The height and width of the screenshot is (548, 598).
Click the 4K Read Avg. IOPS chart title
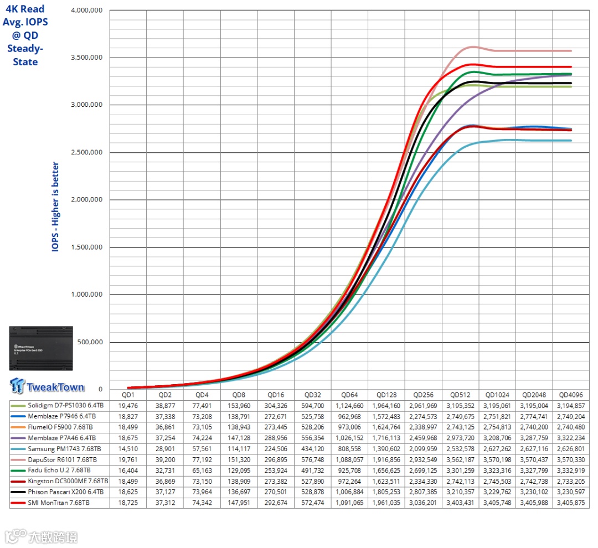[25, 35]
